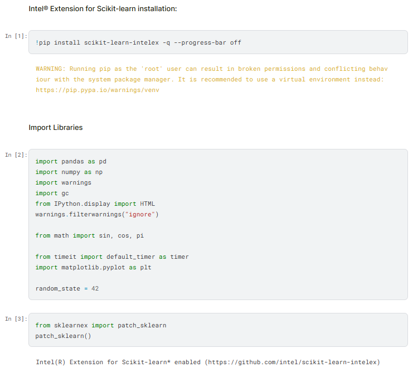The image size is (413, 372).
Task: Click the 'Import Libraries' heading
Action: pyautogui.click(x=56, y=128)
